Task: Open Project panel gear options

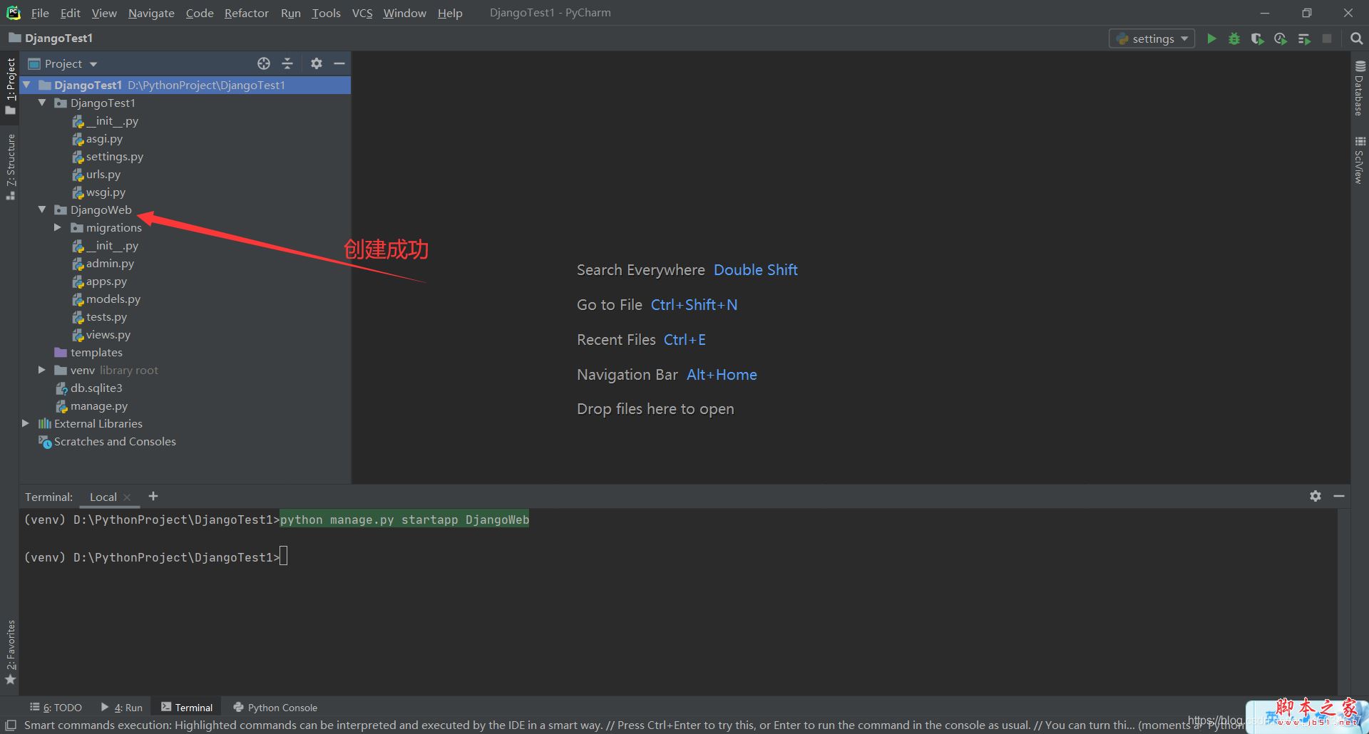Action: point(317,63)
